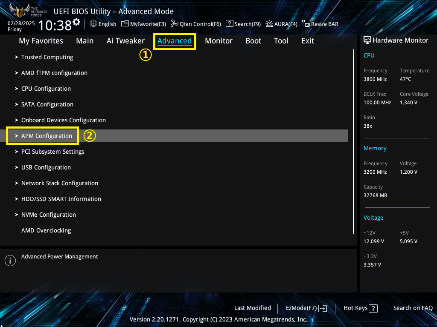Switch to the Main tab
The height and width of the screenshot is (327, 437).
(85, 41)
